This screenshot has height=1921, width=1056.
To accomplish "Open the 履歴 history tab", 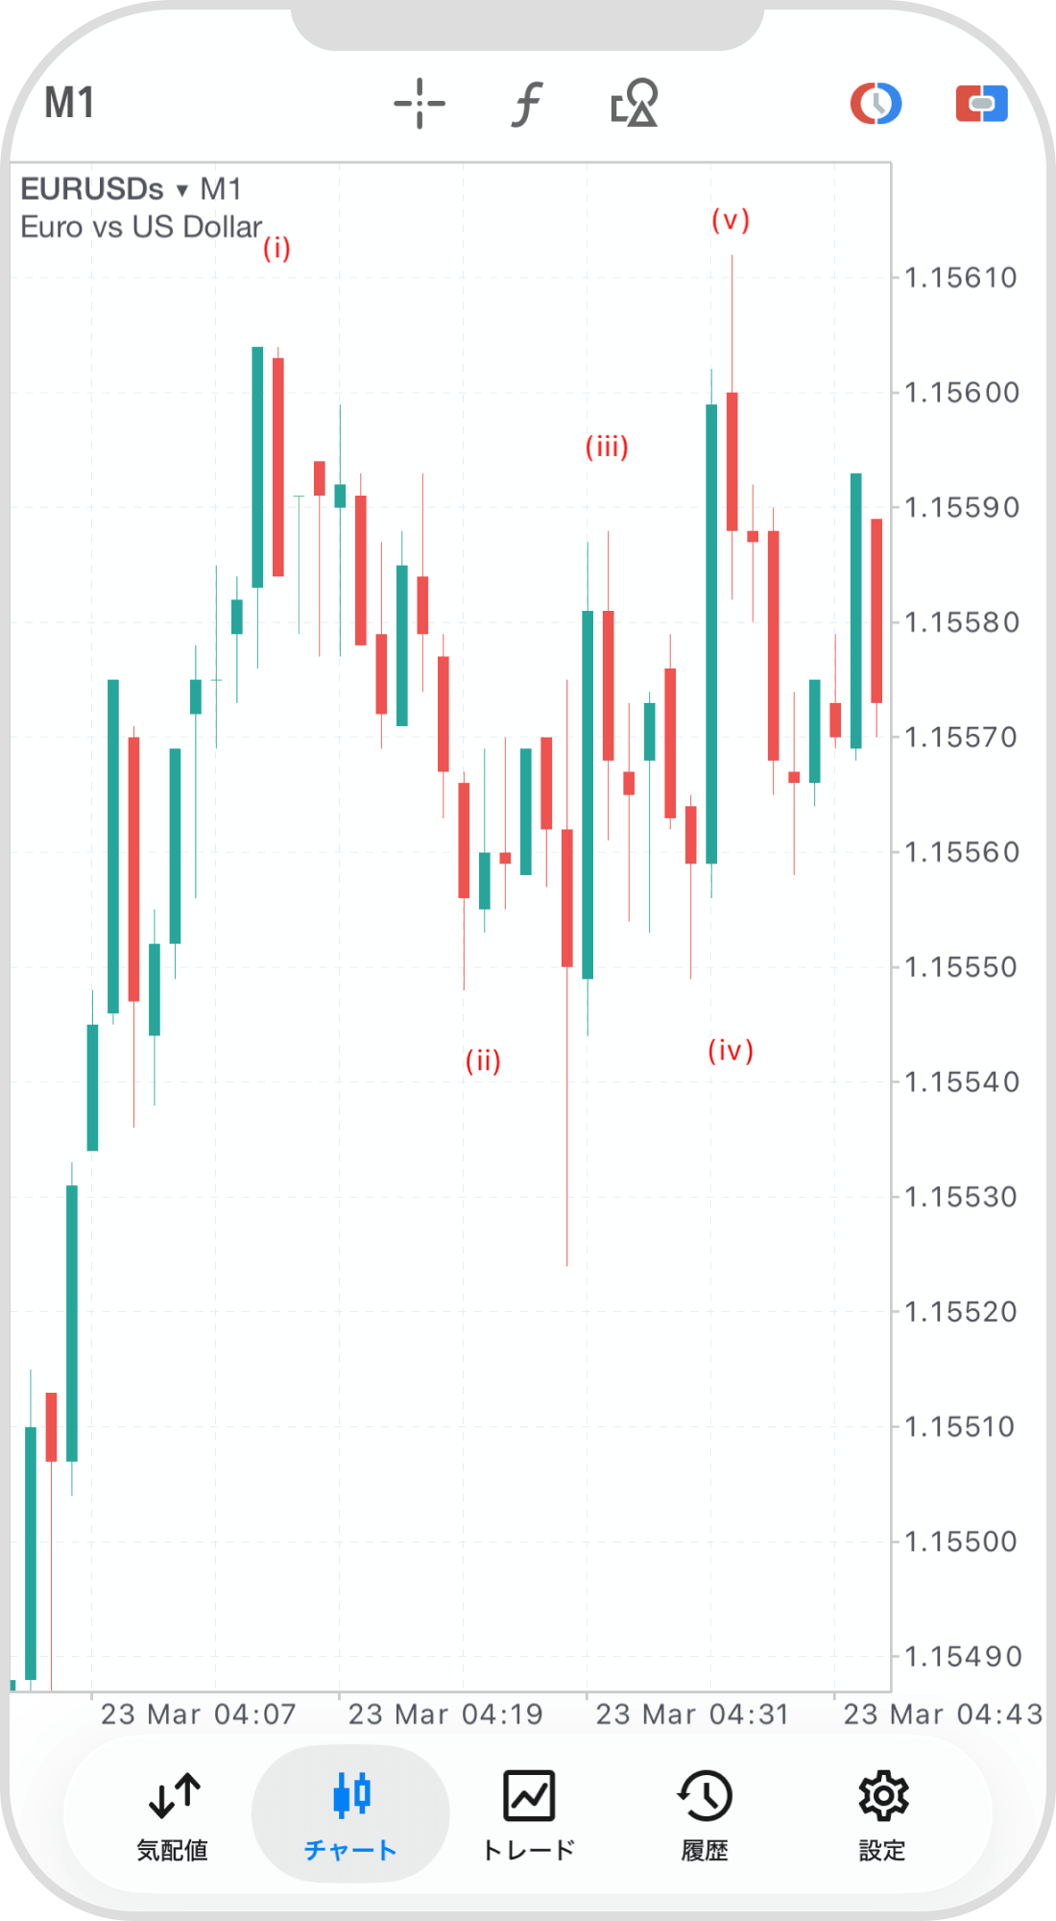I will pos(706,1813).
